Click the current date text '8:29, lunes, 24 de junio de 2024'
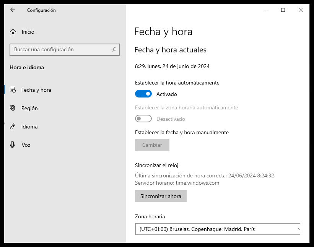Viewport: 314px width, 247px height. point(172,66)
